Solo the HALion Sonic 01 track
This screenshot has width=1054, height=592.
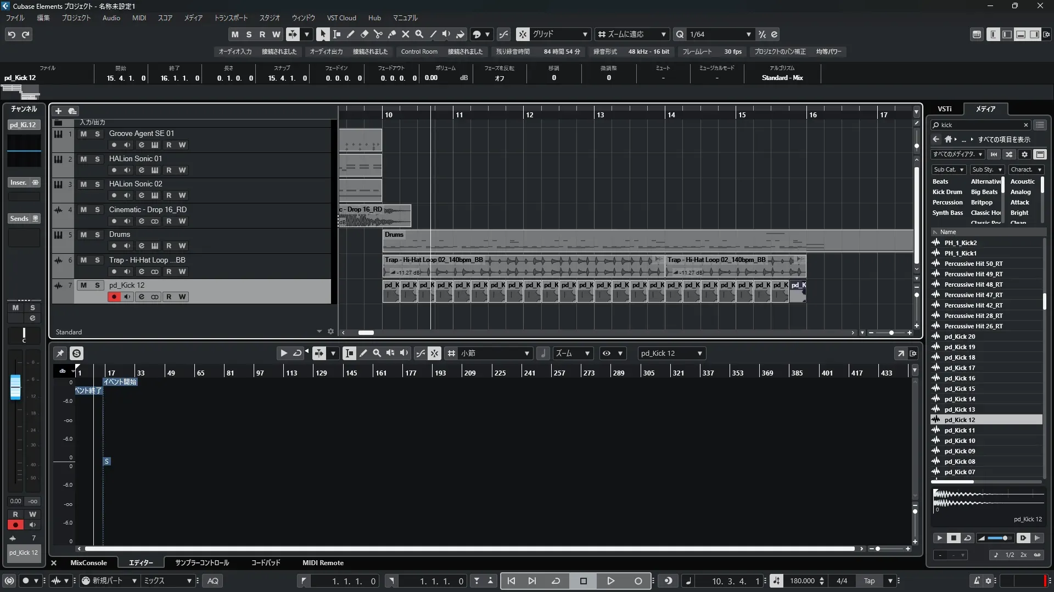pyautogui.click(x=97, y=159)
